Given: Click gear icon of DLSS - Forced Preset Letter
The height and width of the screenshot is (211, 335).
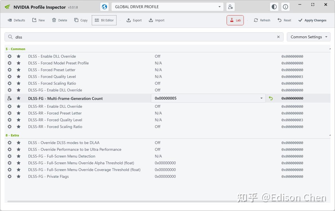Looking at the screenshot, I should (10, 70).
